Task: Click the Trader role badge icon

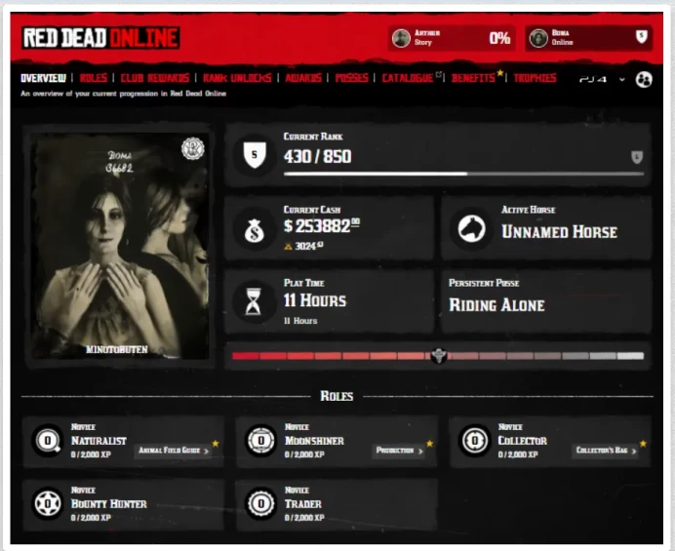Action: pos(260,503)
